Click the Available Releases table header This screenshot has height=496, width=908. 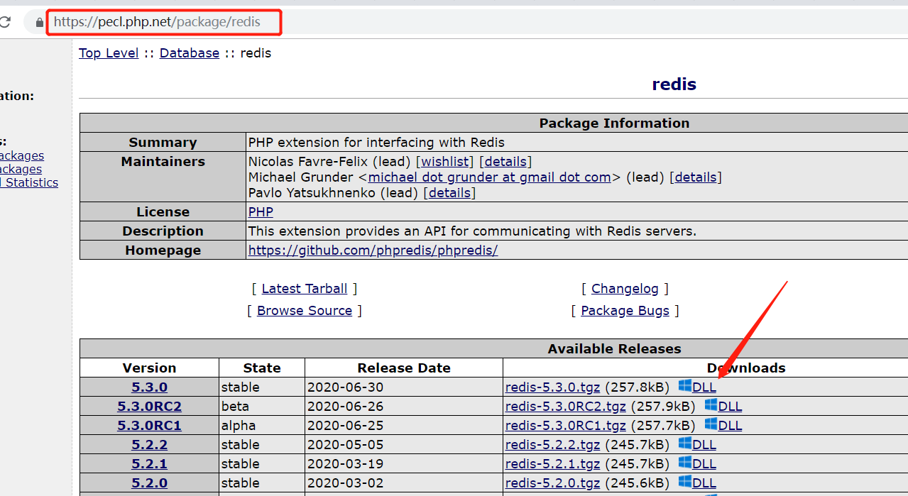[x=614, y=349]
